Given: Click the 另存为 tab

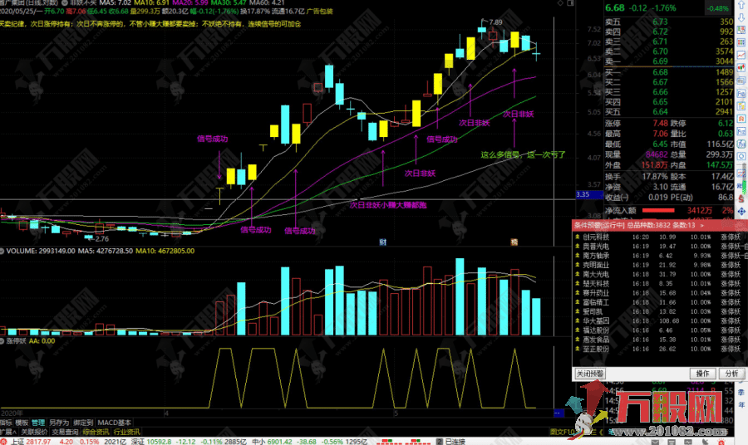Looking at the screenshot, I should 59,423.
